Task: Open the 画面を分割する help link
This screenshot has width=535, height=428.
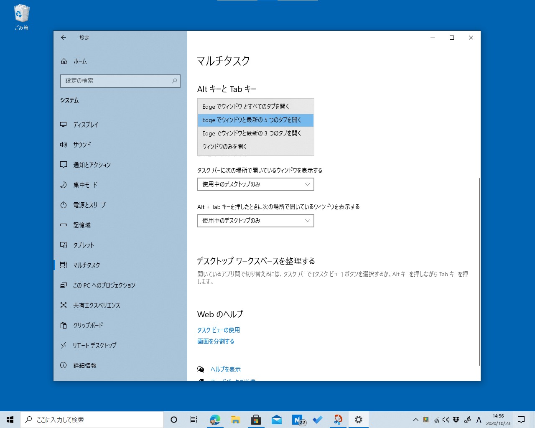Action: click(216, 341)
